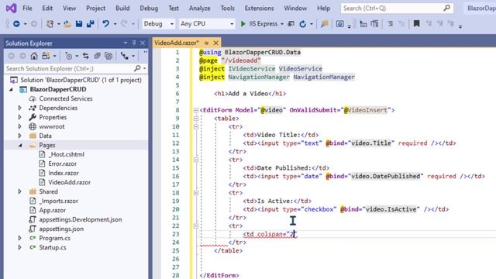Open the IIS Express dropdown arrow
Image resolution: width=496 pixels, height=279 pixels.
(x=282, y=24)
